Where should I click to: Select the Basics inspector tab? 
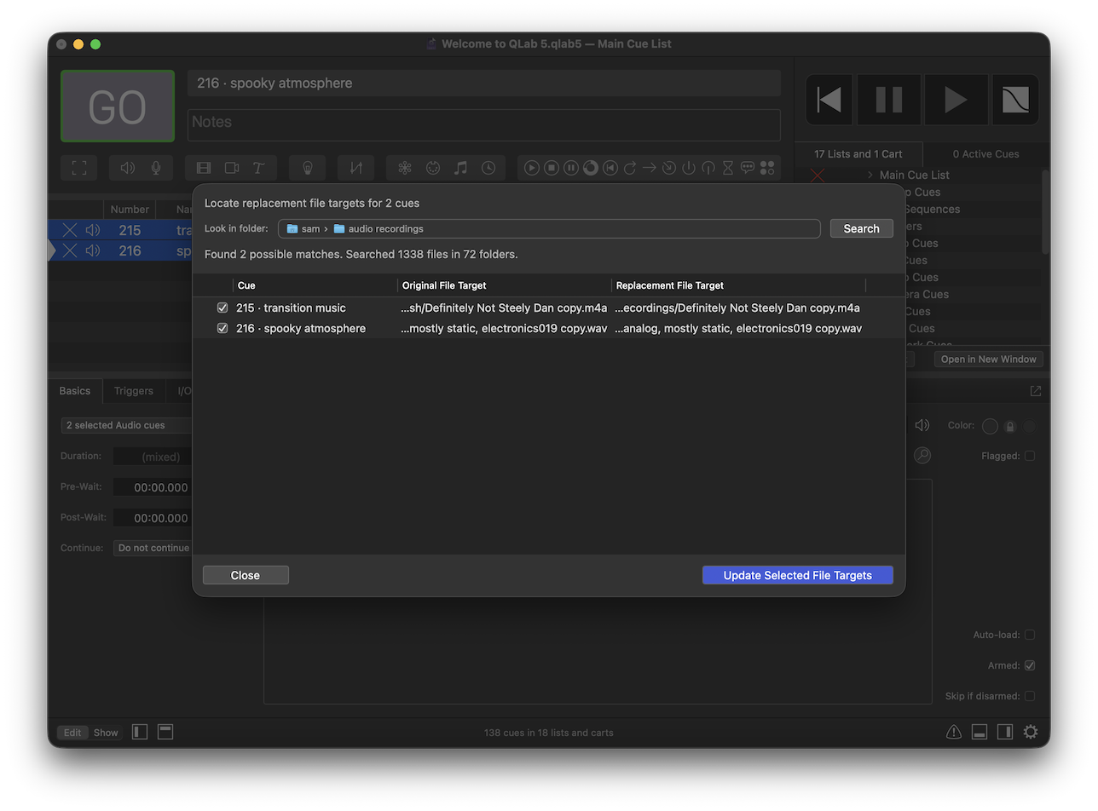tap(75, 391)
